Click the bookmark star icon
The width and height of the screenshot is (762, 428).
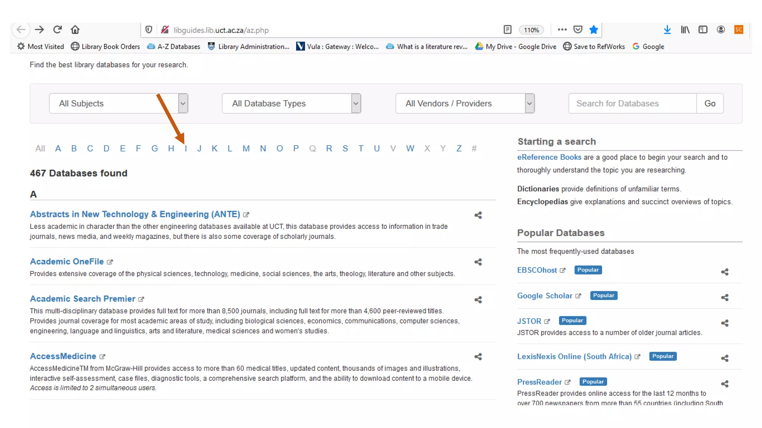594,30
